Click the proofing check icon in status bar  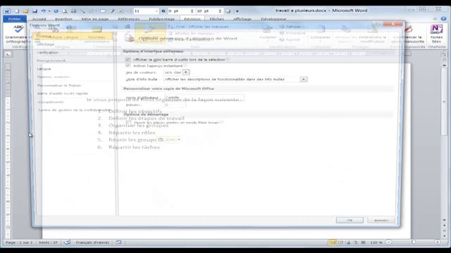click(x=67, y=242)
